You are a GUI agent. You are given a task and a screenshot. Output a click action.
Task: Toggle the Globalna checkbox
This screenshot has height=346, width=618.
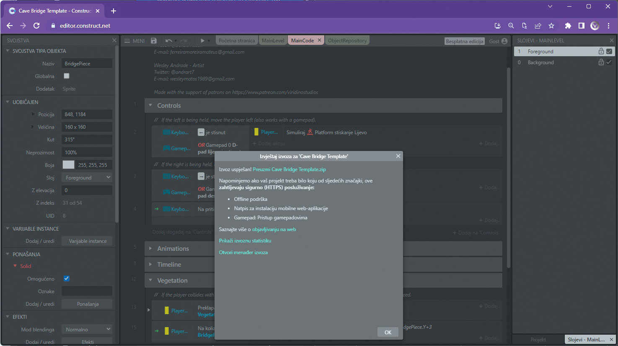tap(66, 76)
